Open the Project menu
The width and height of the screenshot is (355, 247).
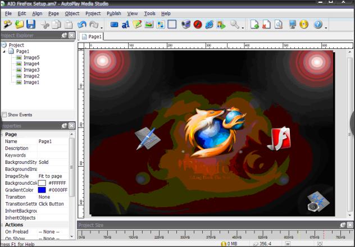coord(93,13)
